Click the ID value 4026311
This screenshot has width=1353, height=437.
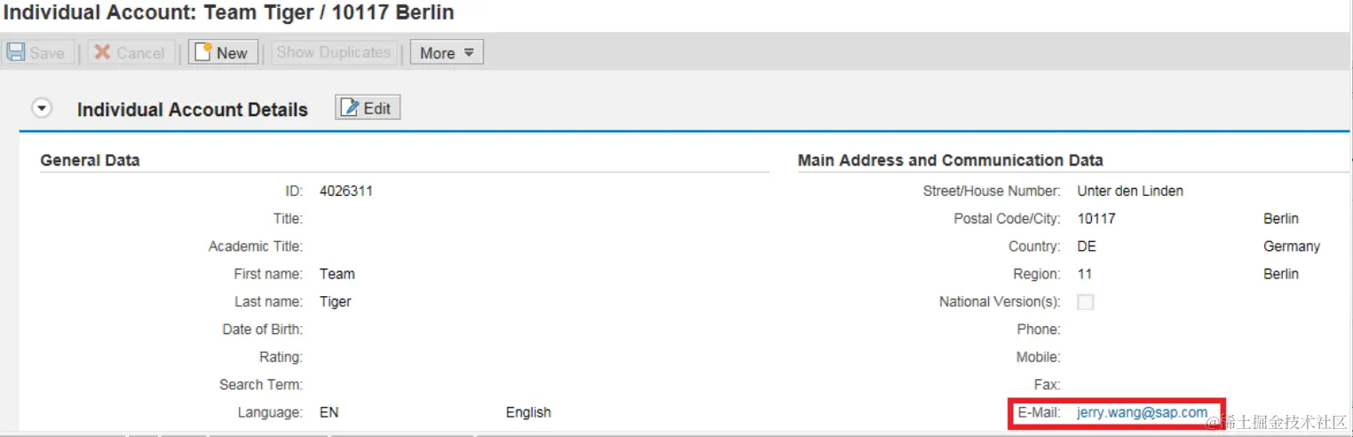click(346, 191)
